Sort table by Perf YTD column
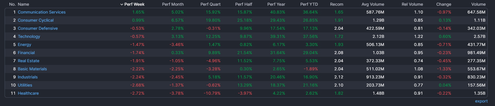 309,4
